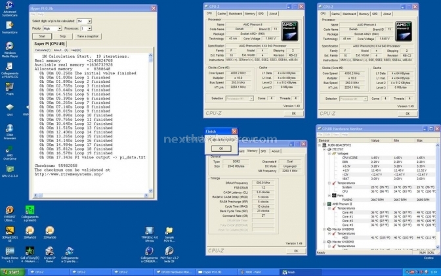Switch to Mainboard tab in left CPU-Z window

coord(235,14)
